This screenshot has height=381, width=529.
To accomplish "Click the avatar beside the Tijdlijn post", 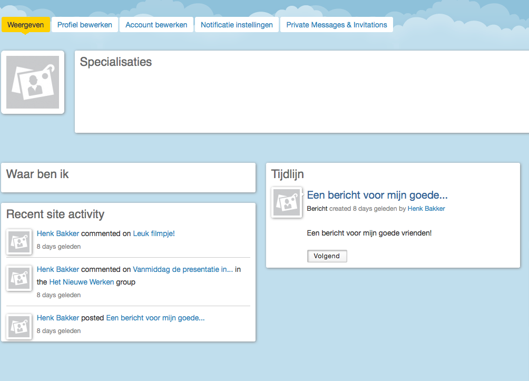I will [x=286, y=202].
